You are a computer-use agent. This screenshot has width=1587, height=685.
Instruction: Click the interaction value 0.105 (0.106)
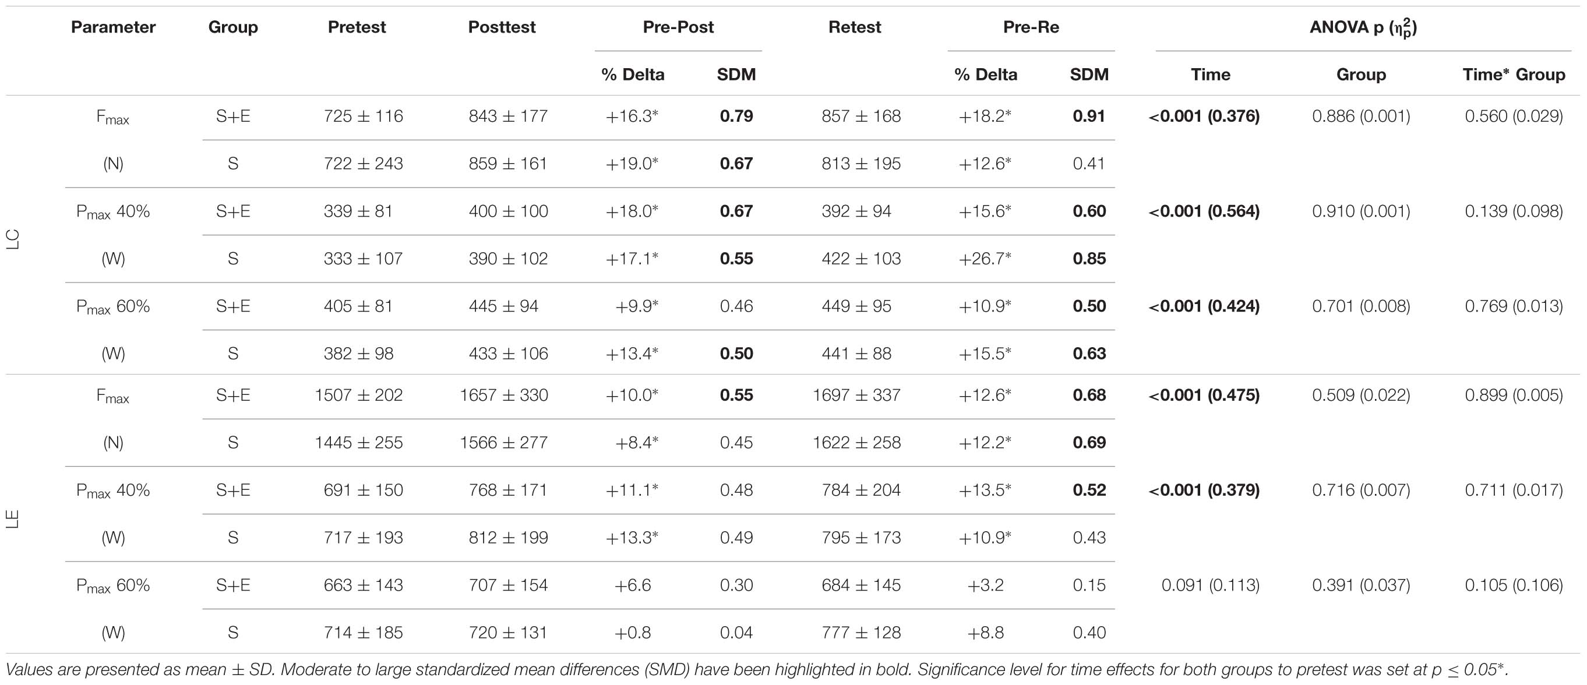(1514, 585)
